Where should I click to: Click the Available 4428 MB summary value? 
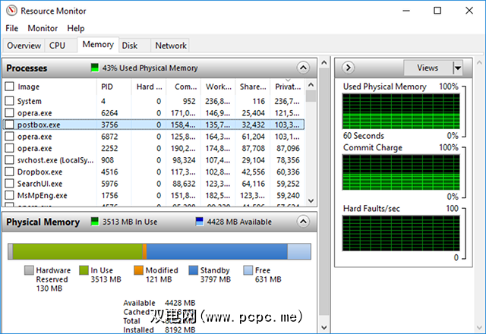[180, 303]
